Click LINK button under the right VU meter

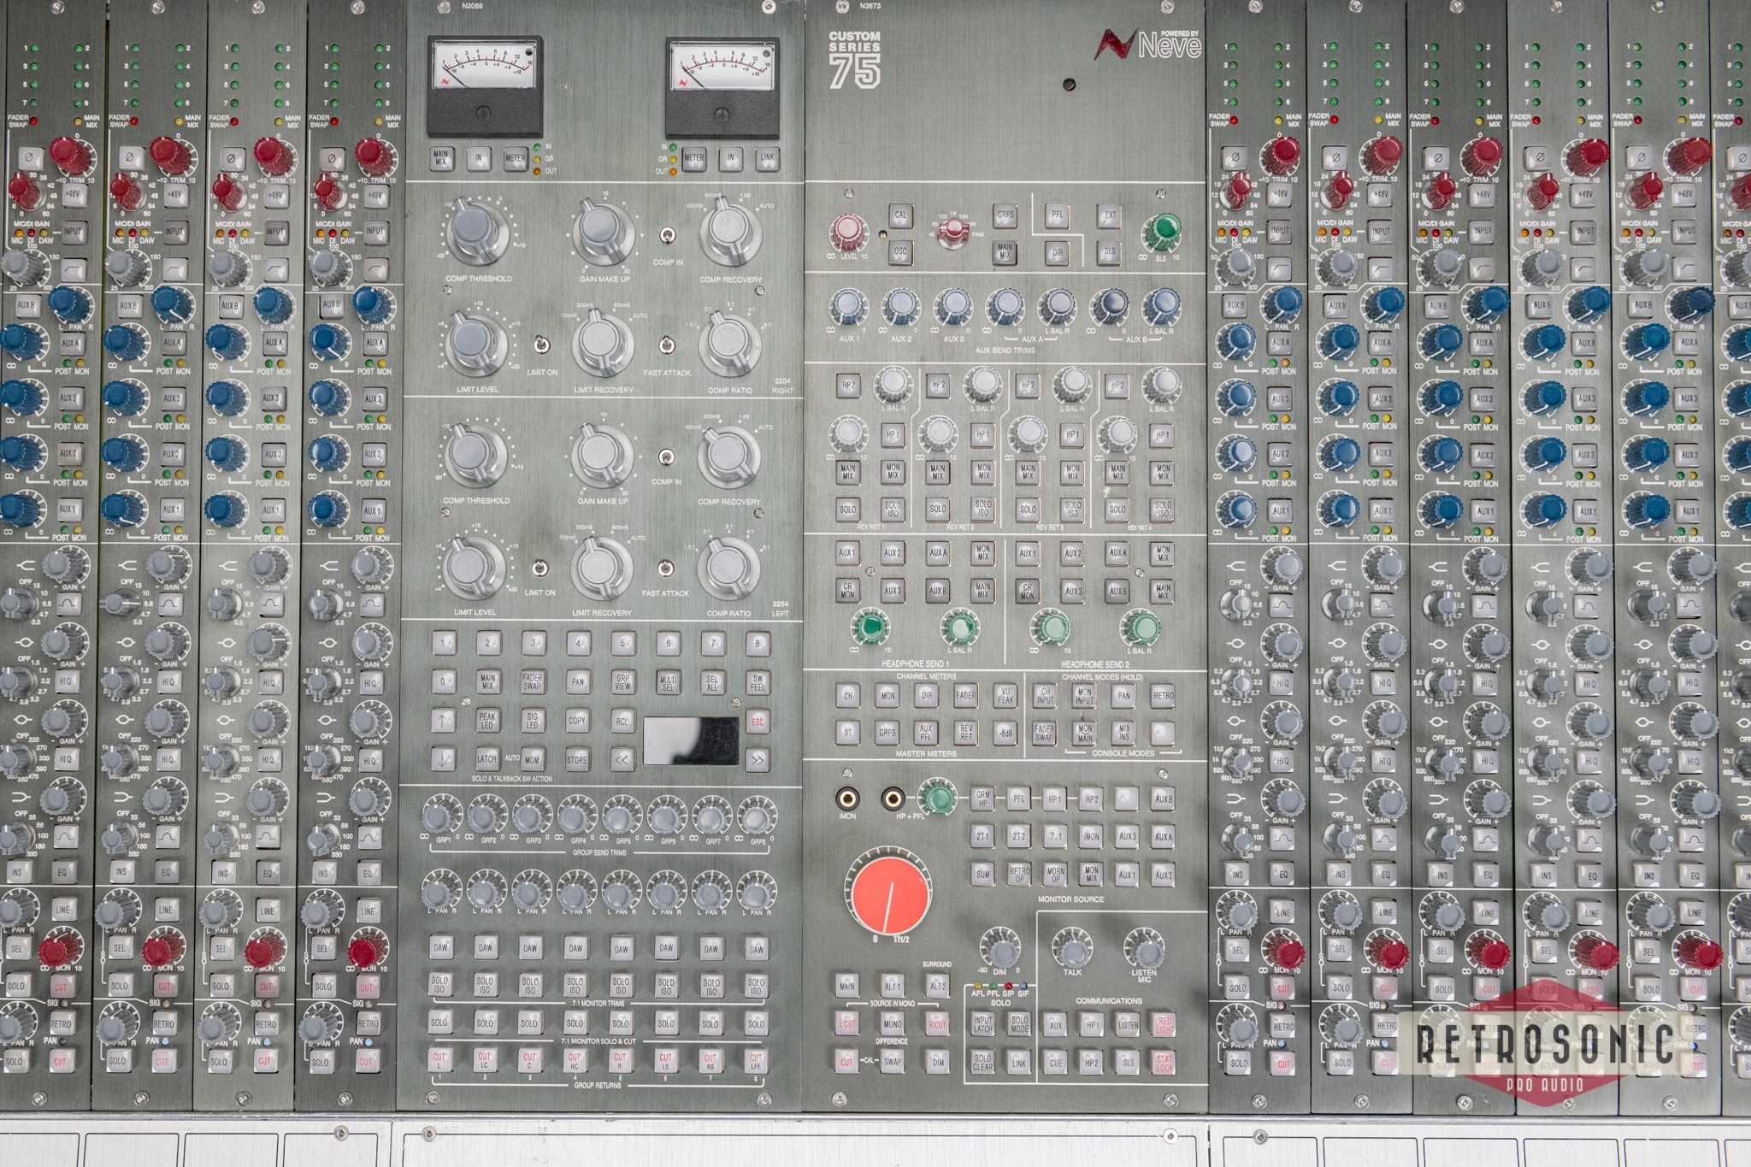[x=766, y=158]
